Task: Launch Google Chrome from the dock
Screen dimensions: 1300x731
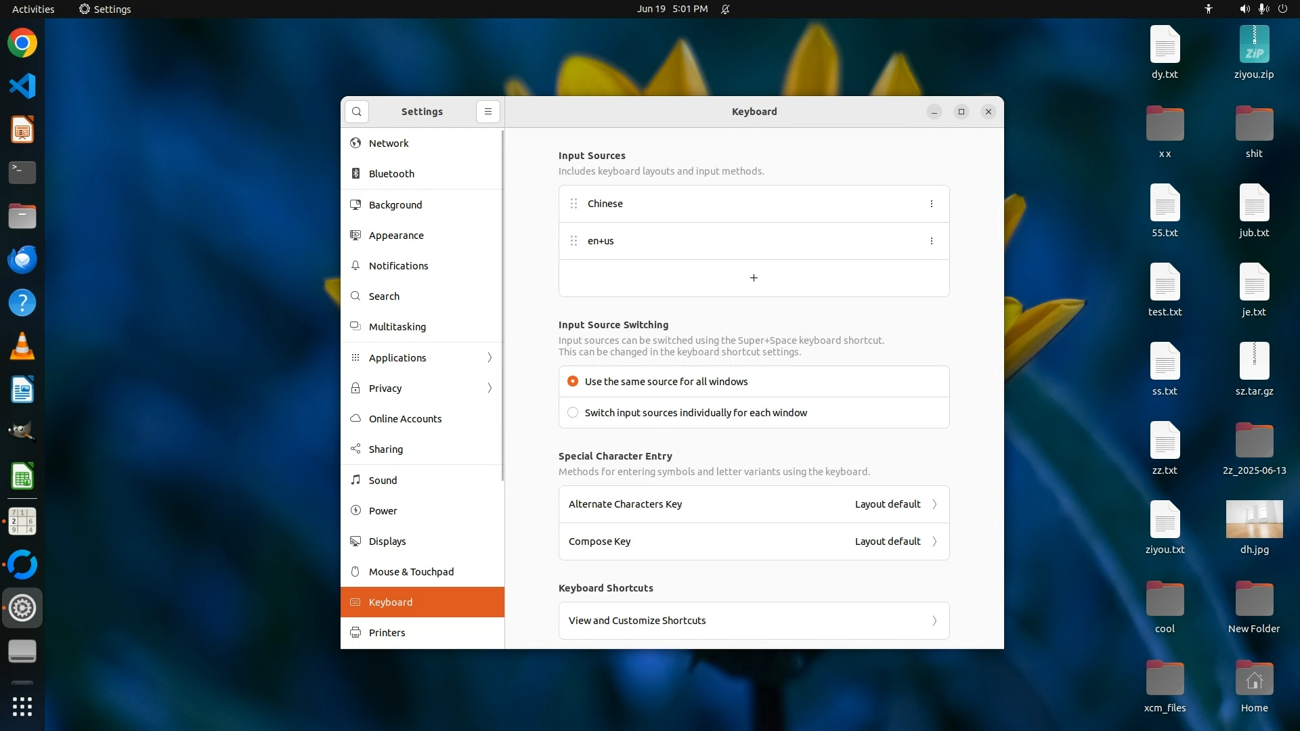Action: coord(22,43)
